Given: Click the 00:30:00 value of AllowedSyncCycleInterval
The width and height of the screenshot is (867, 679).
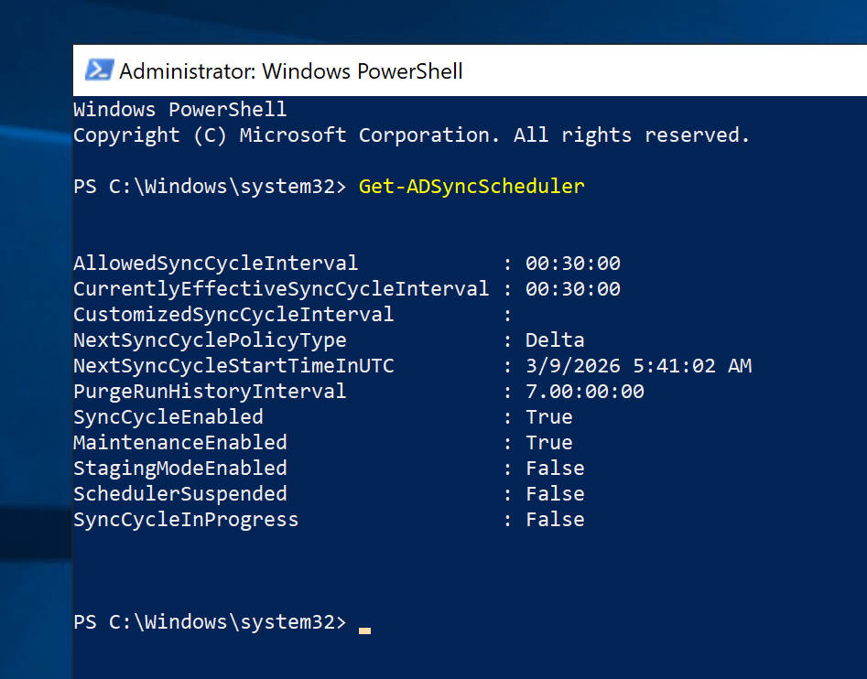Looking at the screenshot, I should (x=572, y=264).
